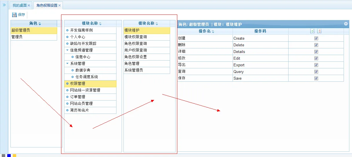Click the bullet icon beside 网站会员管理
The width and height of the screenshot is (352, 157).
(67, 103)
